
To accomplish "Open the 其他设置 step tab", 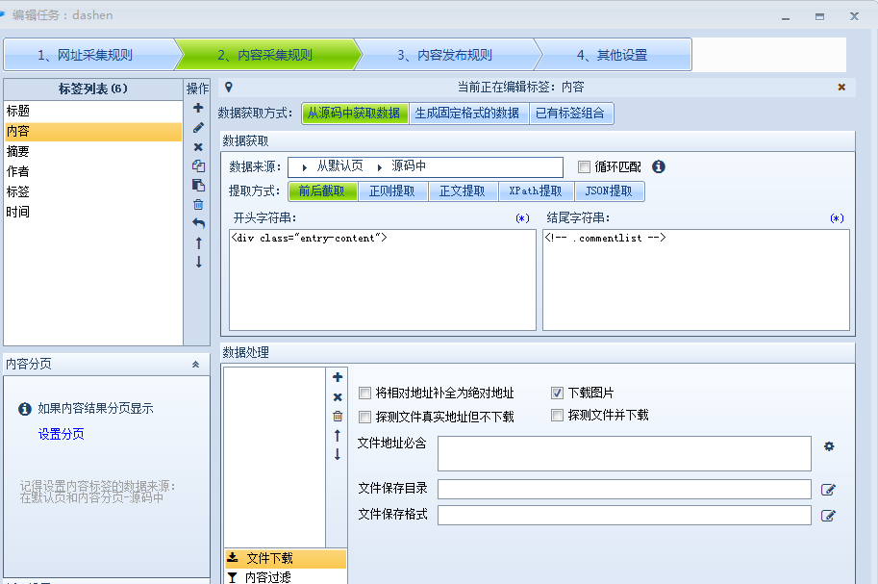I will pos(612,55).
